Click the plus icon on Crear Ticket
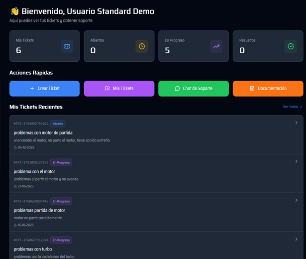This screenshot has width=306, height=259. pos(32,88)
